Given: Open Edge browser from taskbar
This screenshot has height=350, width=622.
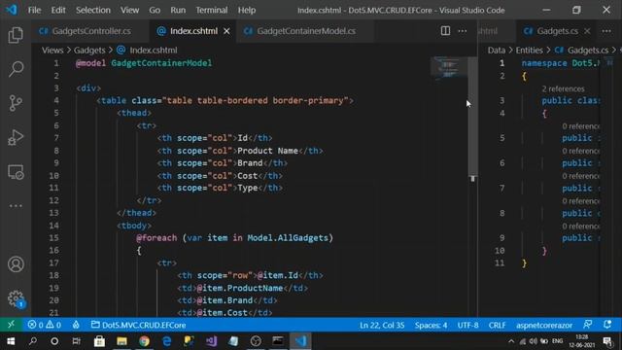Looking at the screenshot, I should [166, 341].
